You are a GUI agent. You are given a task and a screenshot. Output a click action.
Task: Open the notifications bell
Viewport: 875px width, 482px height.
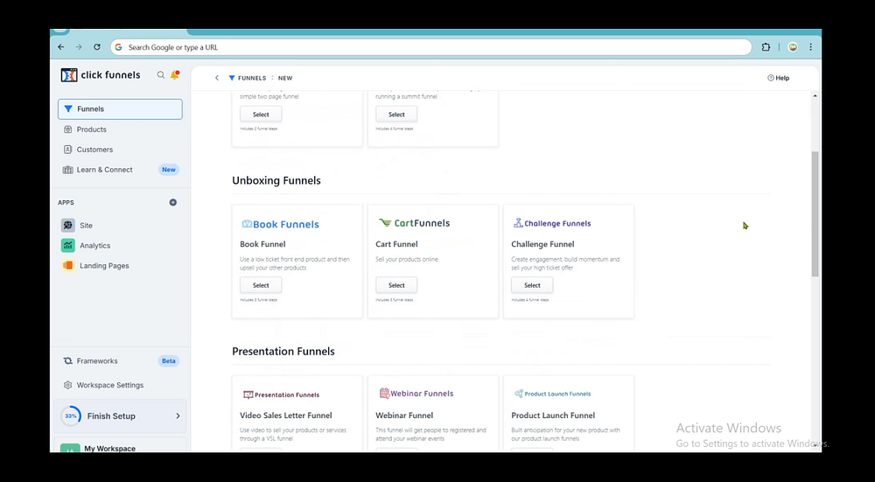click(x=175, y=74)
